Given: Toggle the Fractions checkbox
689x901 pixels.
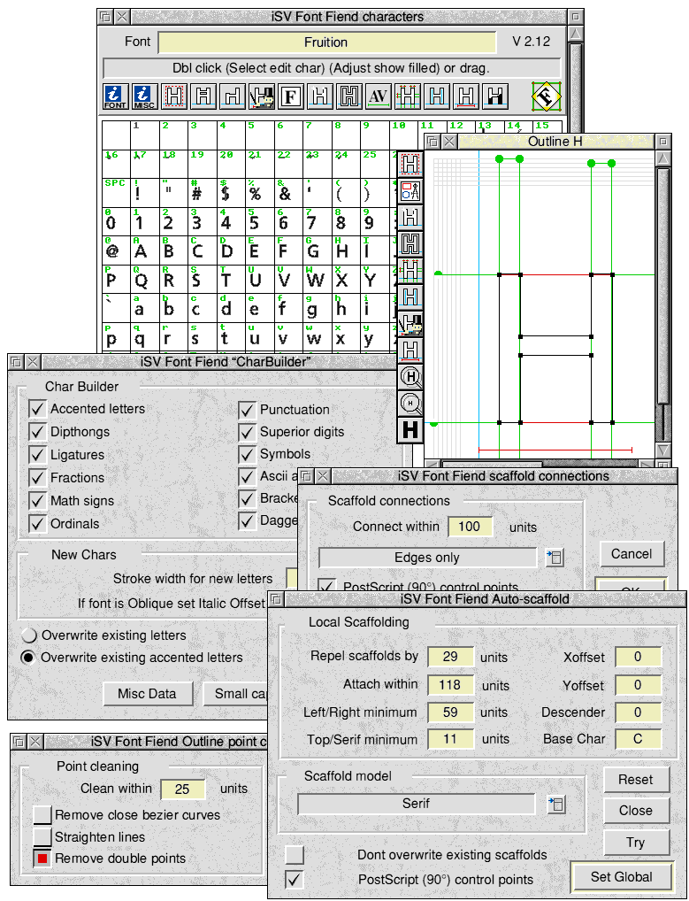Looking at the screenshot, I should pos(37,478).
